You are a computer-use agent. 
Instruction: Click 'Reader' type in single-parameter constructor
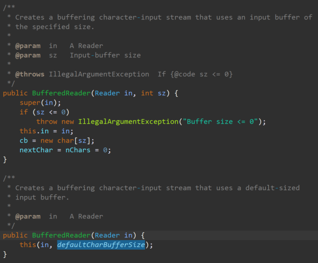107,235
